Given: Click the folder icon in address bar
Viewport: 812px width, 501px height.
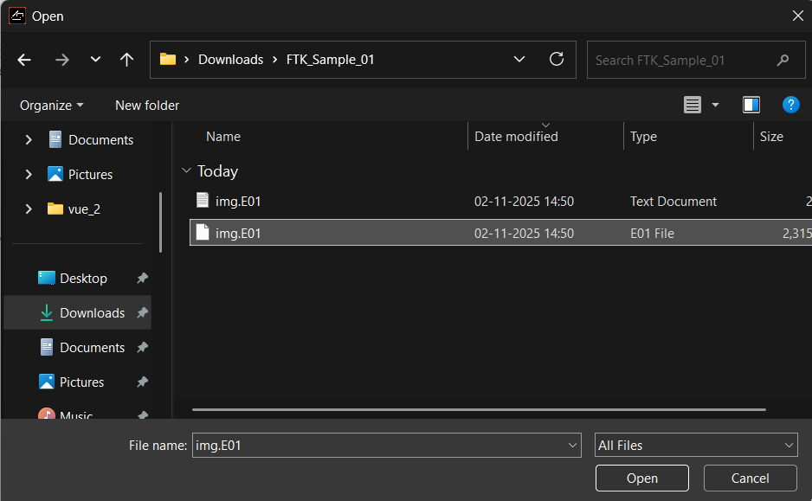Looking at the screenshot, I should (x=168, y=60).
